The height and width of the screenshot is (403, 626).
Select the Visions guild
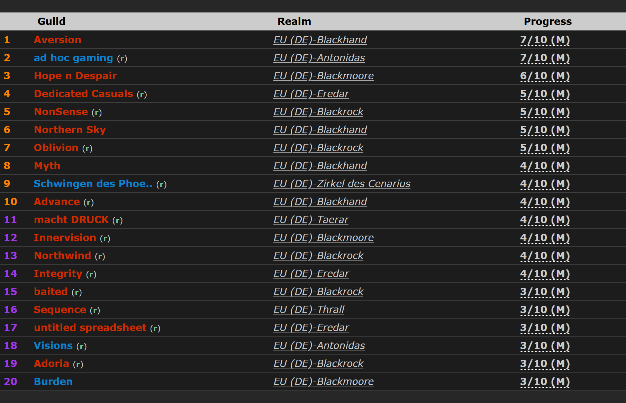[53, 346]
